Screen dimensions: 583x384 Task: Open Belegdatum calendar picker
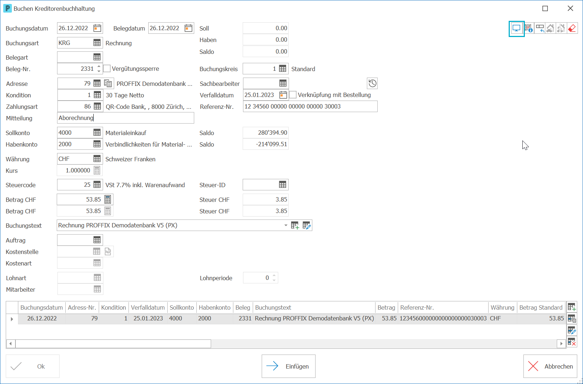[x=188, y=28]
